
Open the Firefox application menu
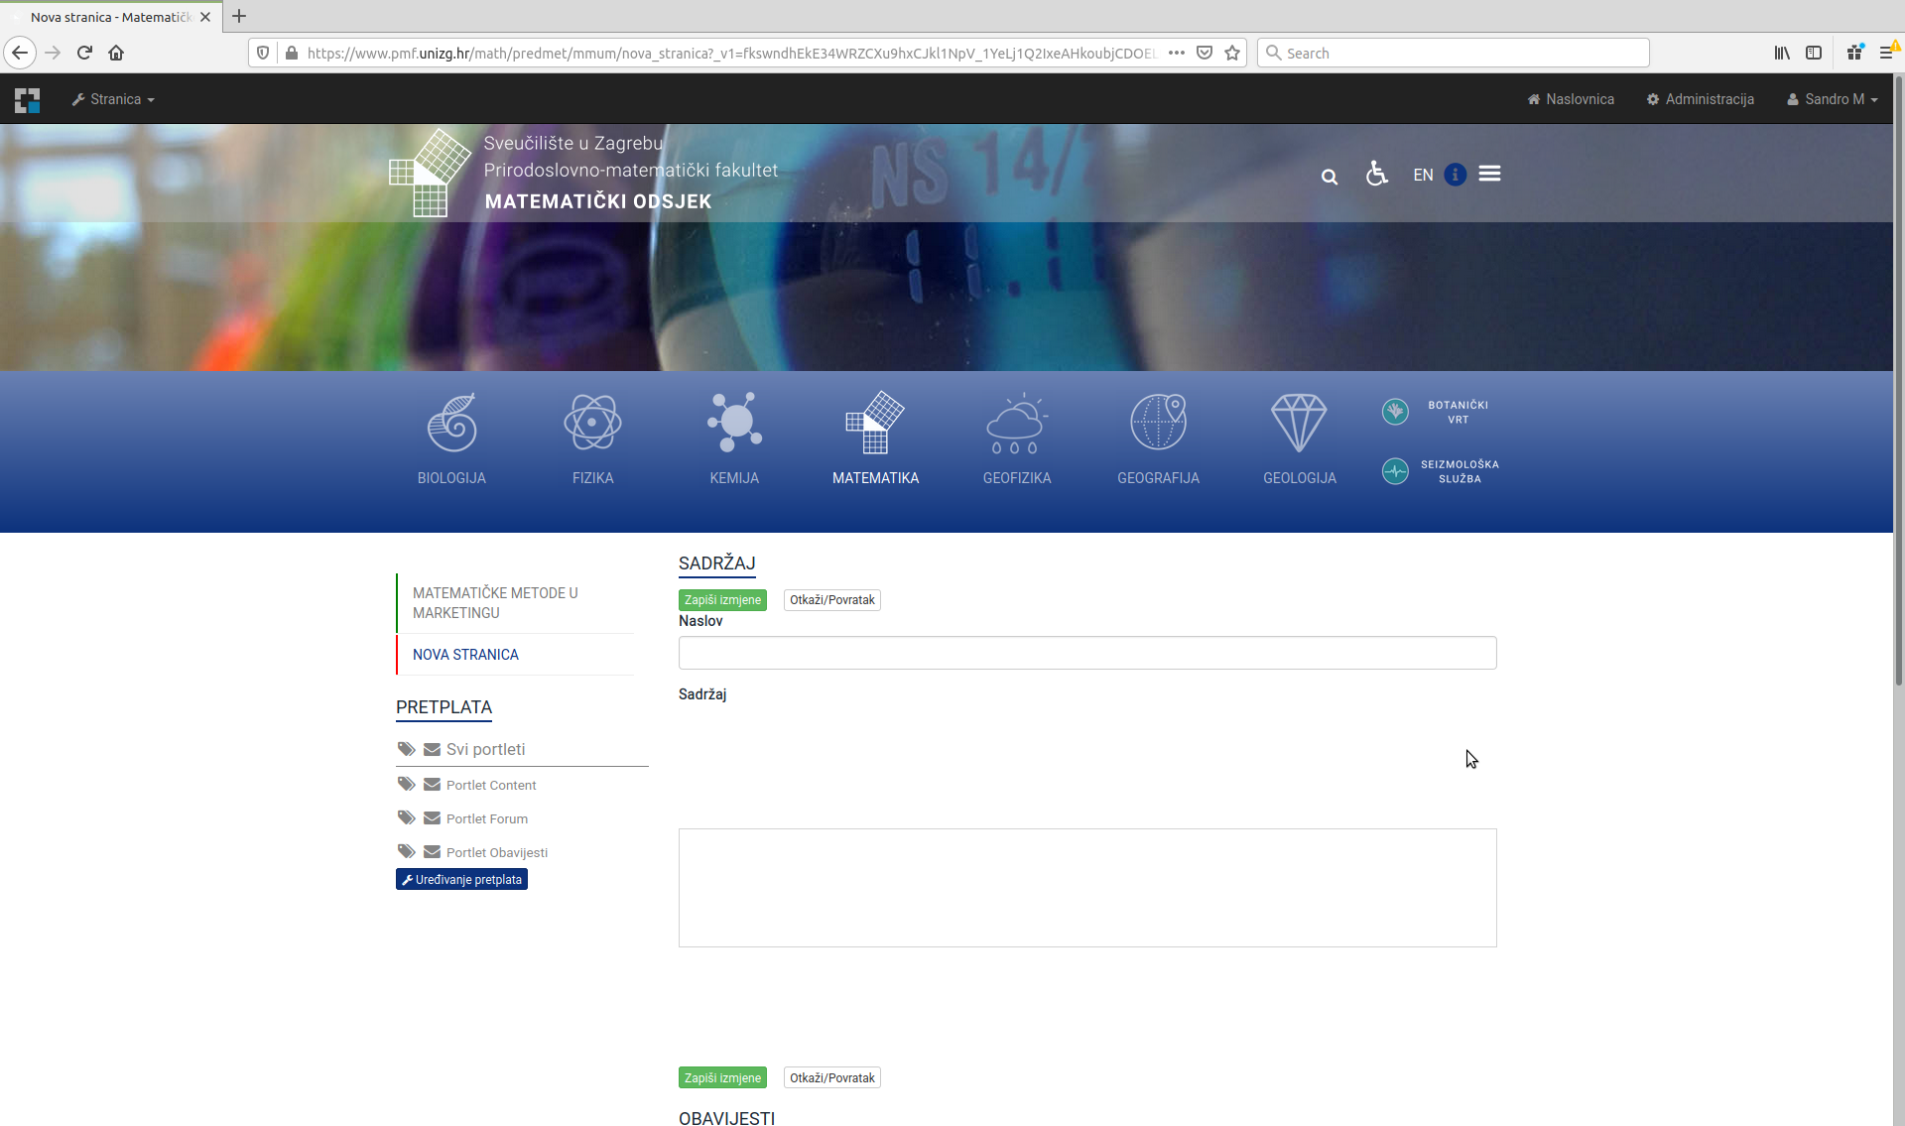pos(1888,53)
